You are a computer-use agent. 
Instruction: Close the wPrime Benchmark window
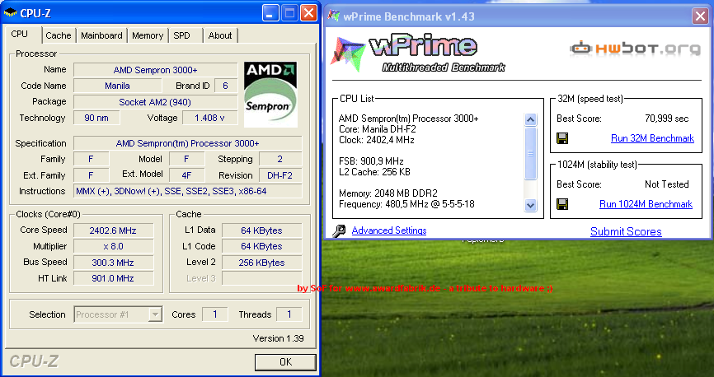tap(700, 16)
